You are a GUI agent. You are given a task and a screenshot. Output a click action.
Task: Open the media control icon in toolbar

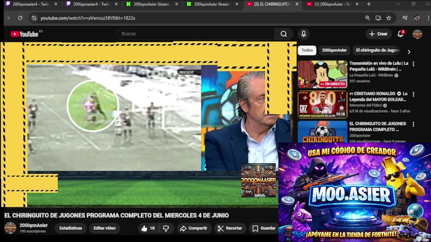[405, 18]
